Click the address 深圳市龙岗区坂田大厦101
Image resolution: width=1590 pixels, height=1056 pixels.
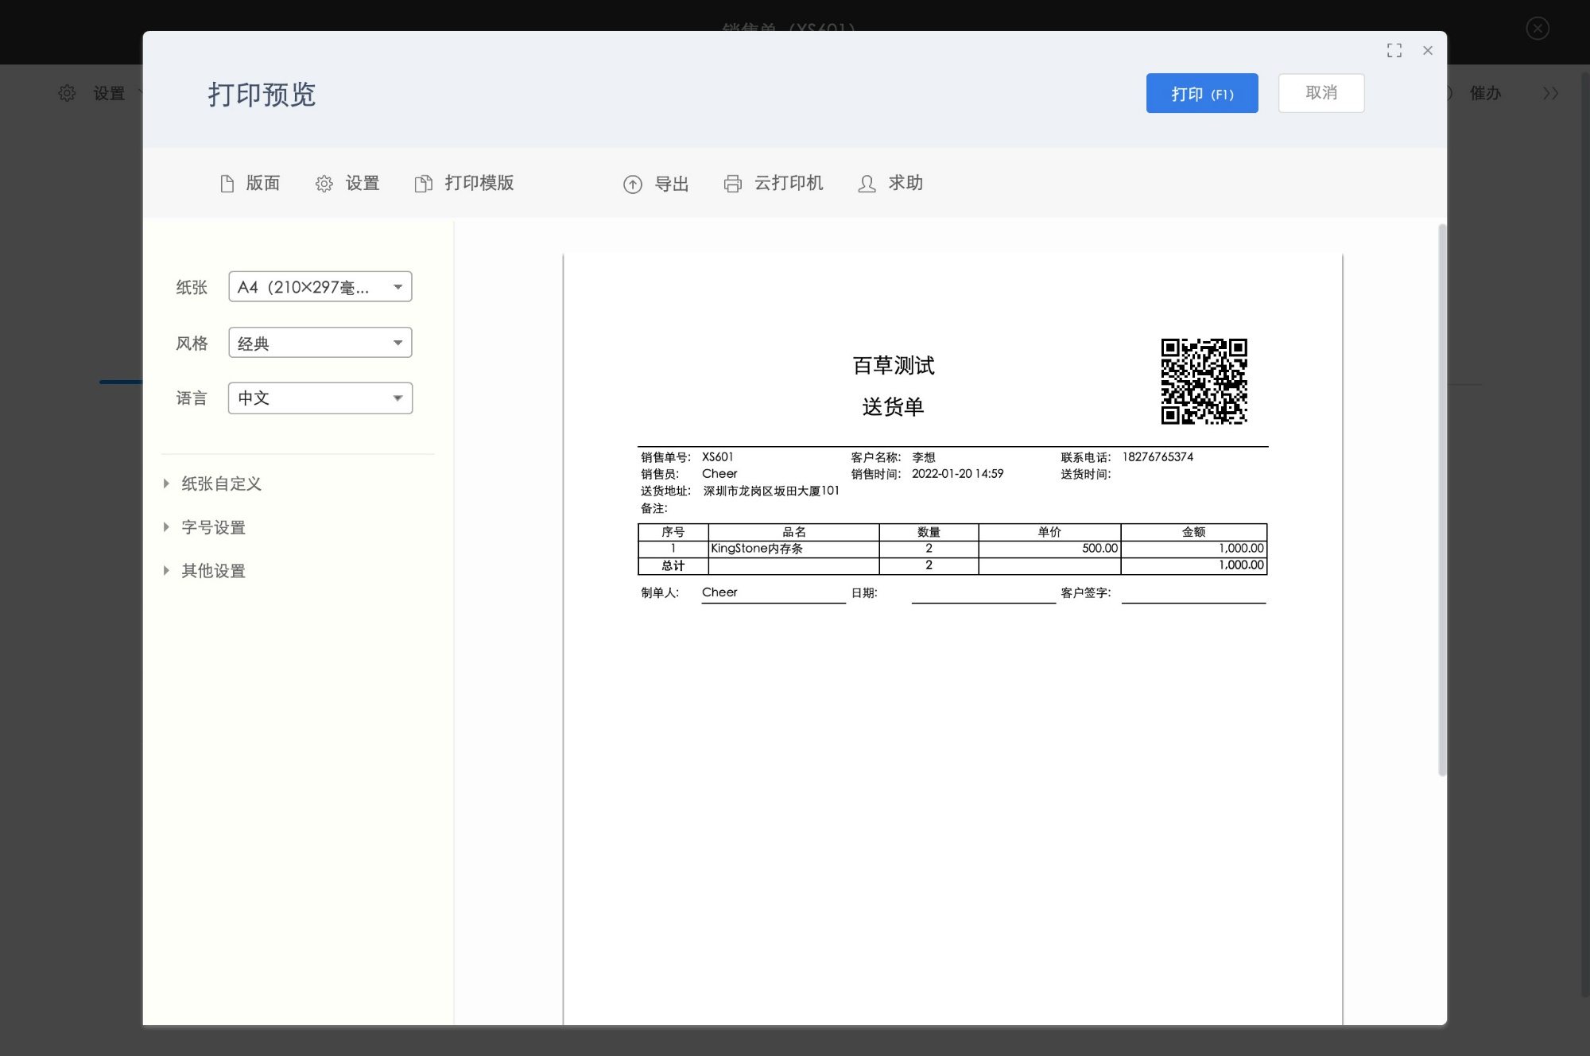[771, 491]
